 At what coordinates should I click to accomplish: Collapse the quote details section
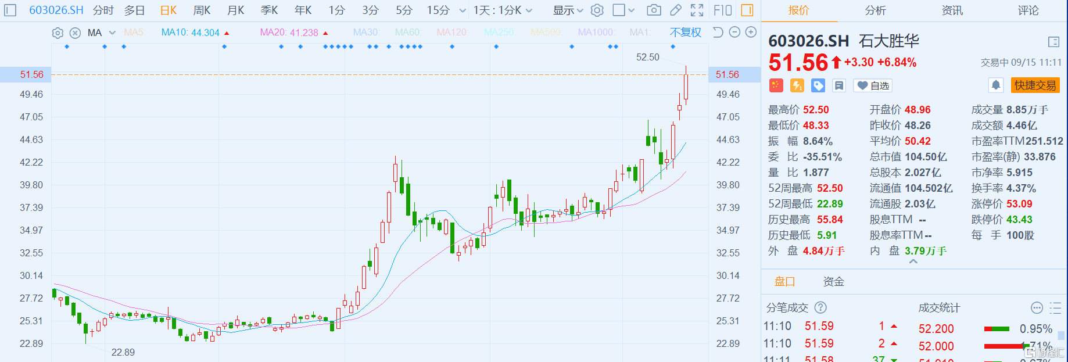pos(913,262)
